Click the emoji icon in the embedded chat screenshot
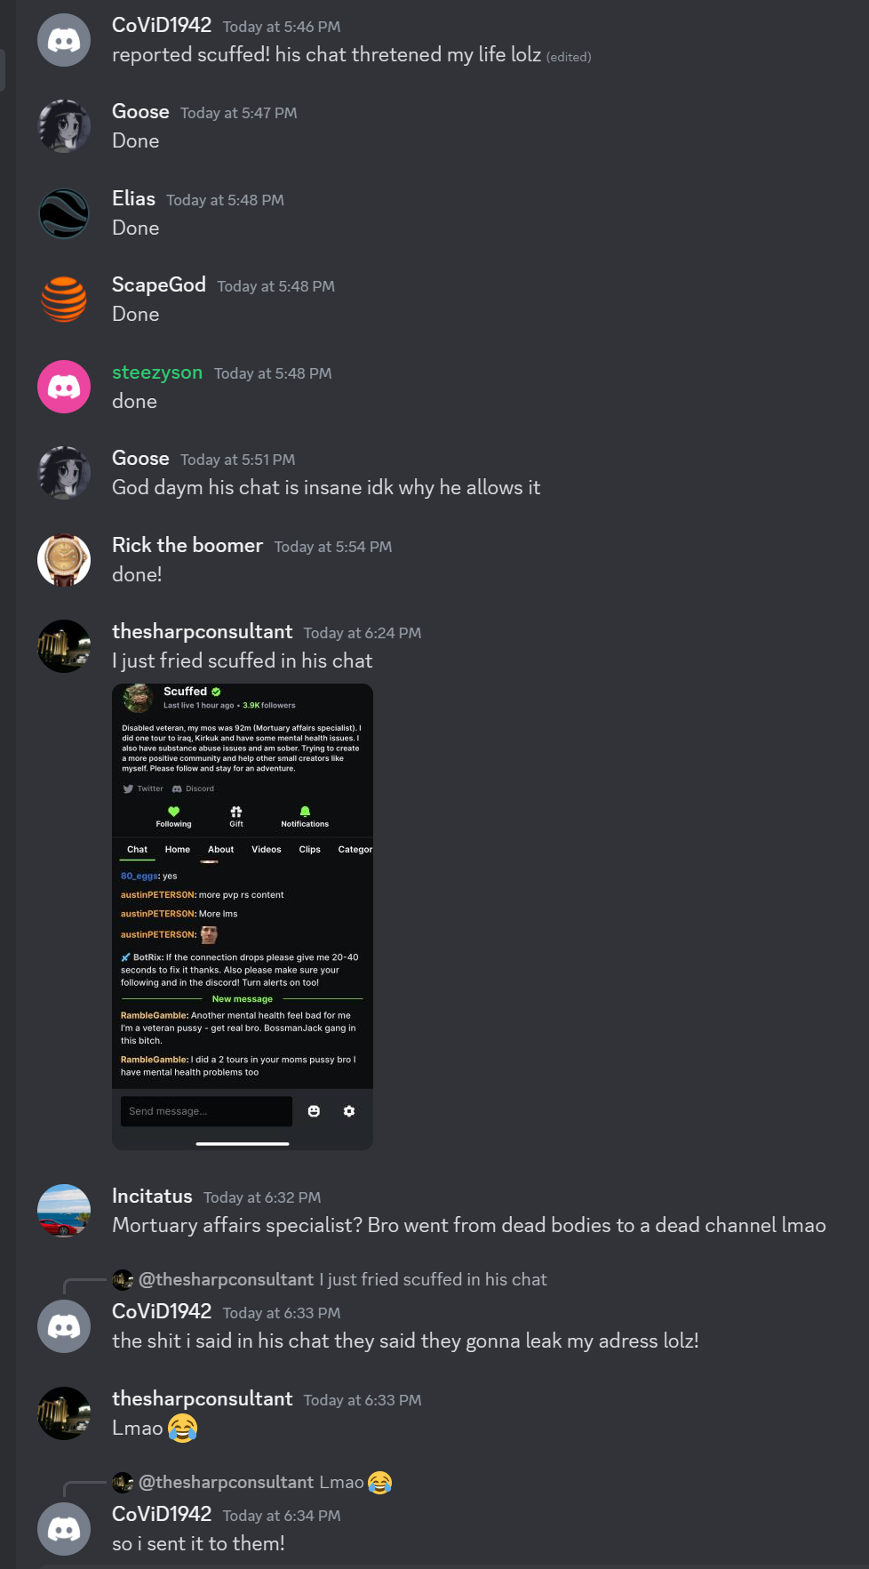The width and height of the screenshot is (869, 1569). [x=314, y=1111]
